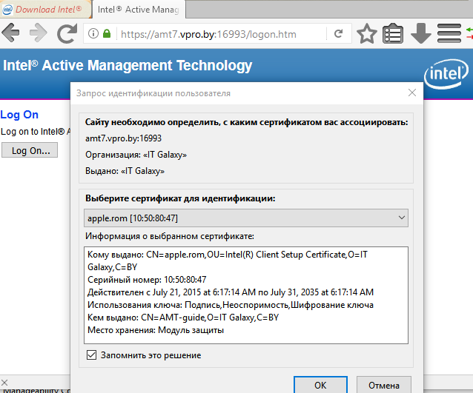
Task: Switch to 'Download Intel®' tab
Action: (x=45, y=10)
